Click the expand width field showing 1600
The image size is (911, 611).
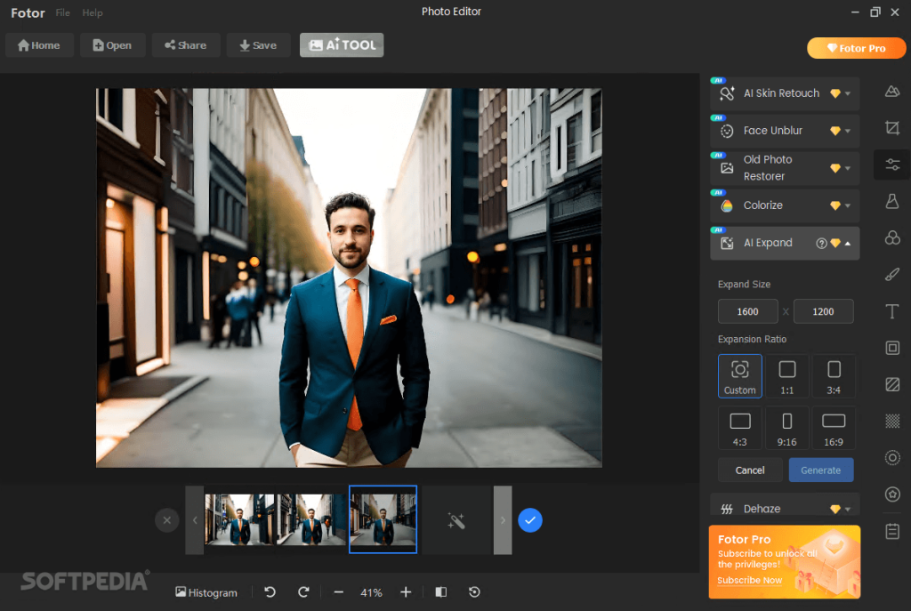(x=747, y=311)
